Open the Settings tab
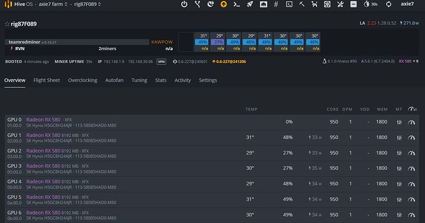 coord(208,80)
